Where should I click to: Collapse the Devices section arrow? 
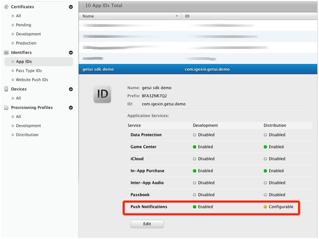pyautogui.click(x=71, y=89)
